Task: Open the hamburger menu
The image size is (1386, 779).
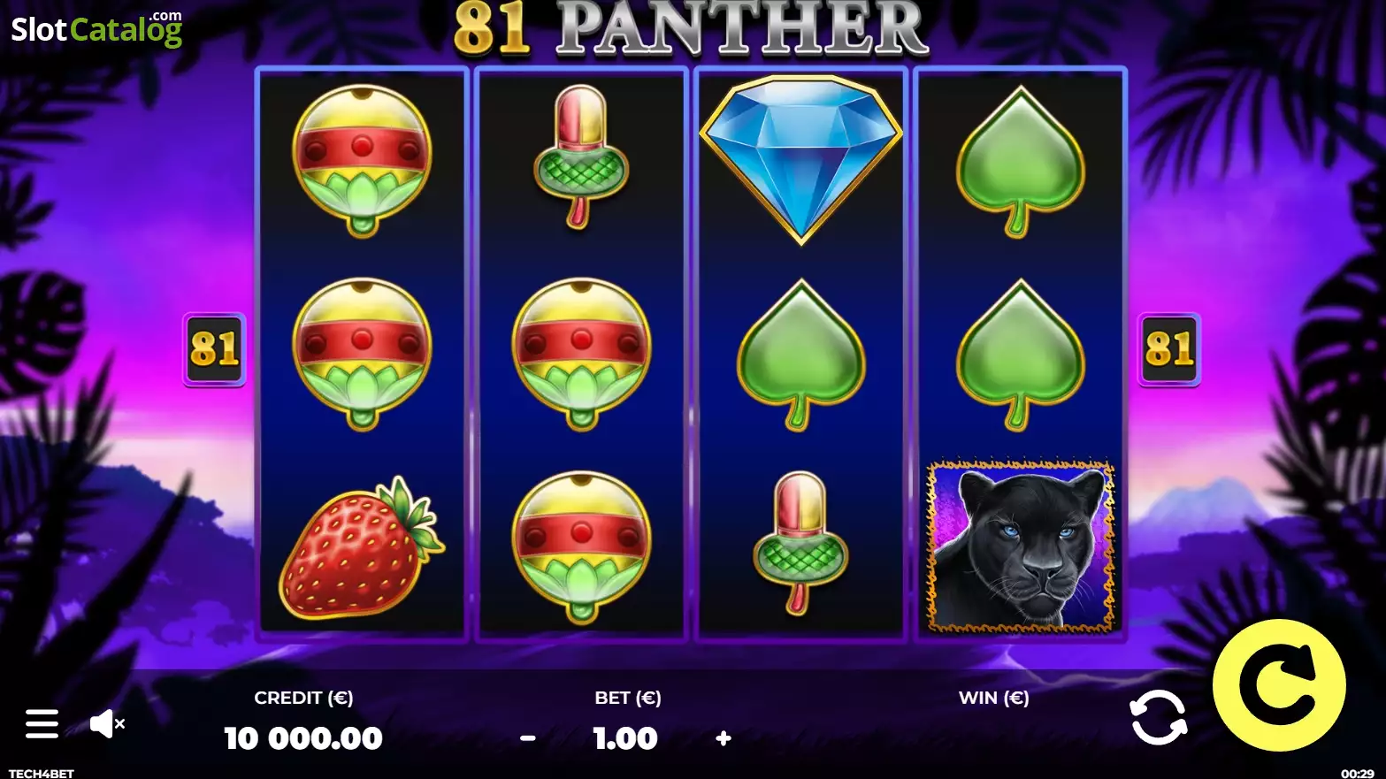Action: [x=42, y=723]
